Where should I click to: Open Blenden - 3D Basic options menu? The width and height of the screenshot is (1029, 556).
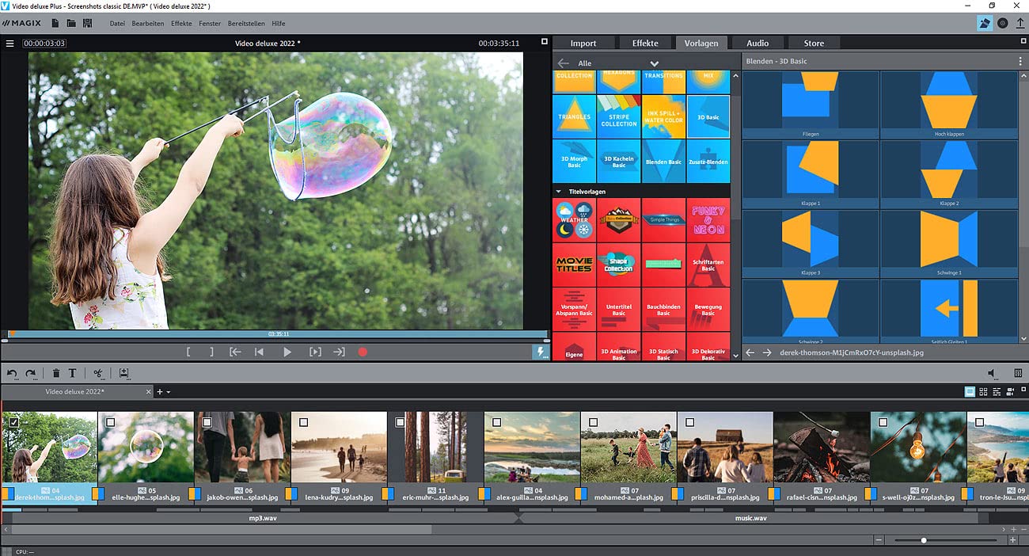tap(1020, 61)
